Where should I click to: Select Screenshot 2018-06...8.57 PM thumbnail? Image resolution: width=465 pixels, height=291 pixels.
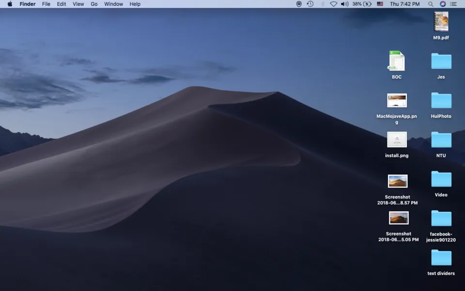[x=398, y=181]
